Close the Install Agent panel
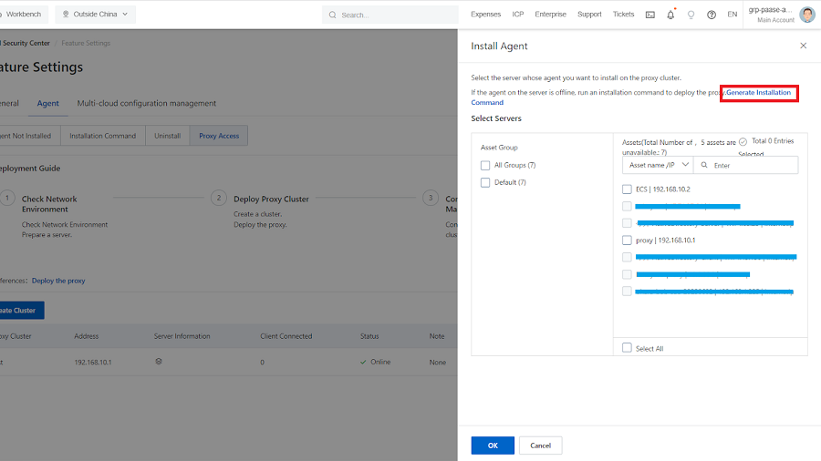Screen dimensions: 821x461 pyautogui.click(x=803, y=46)
